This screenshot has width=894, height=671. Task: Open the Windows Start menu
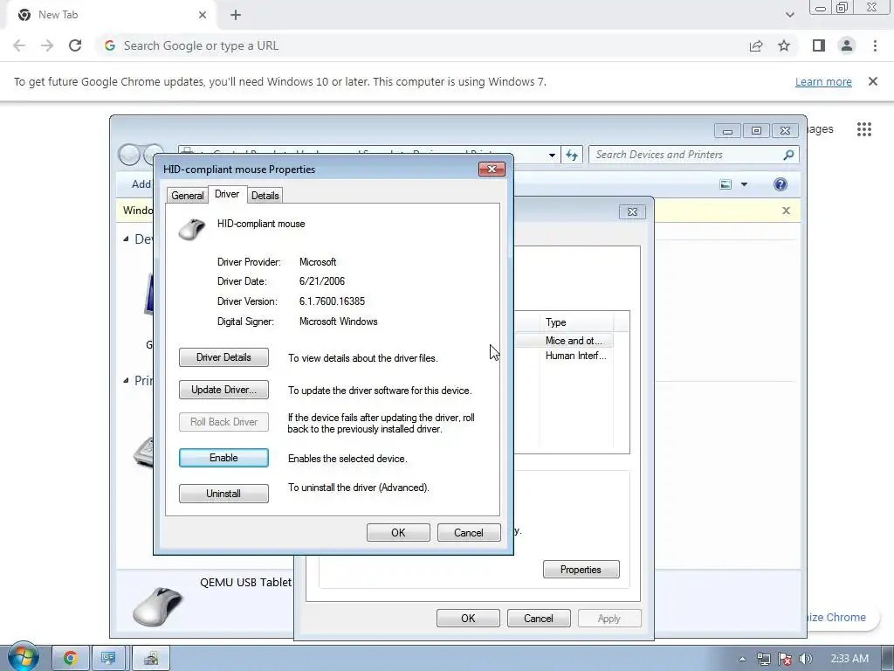click(x=23, y=657)
